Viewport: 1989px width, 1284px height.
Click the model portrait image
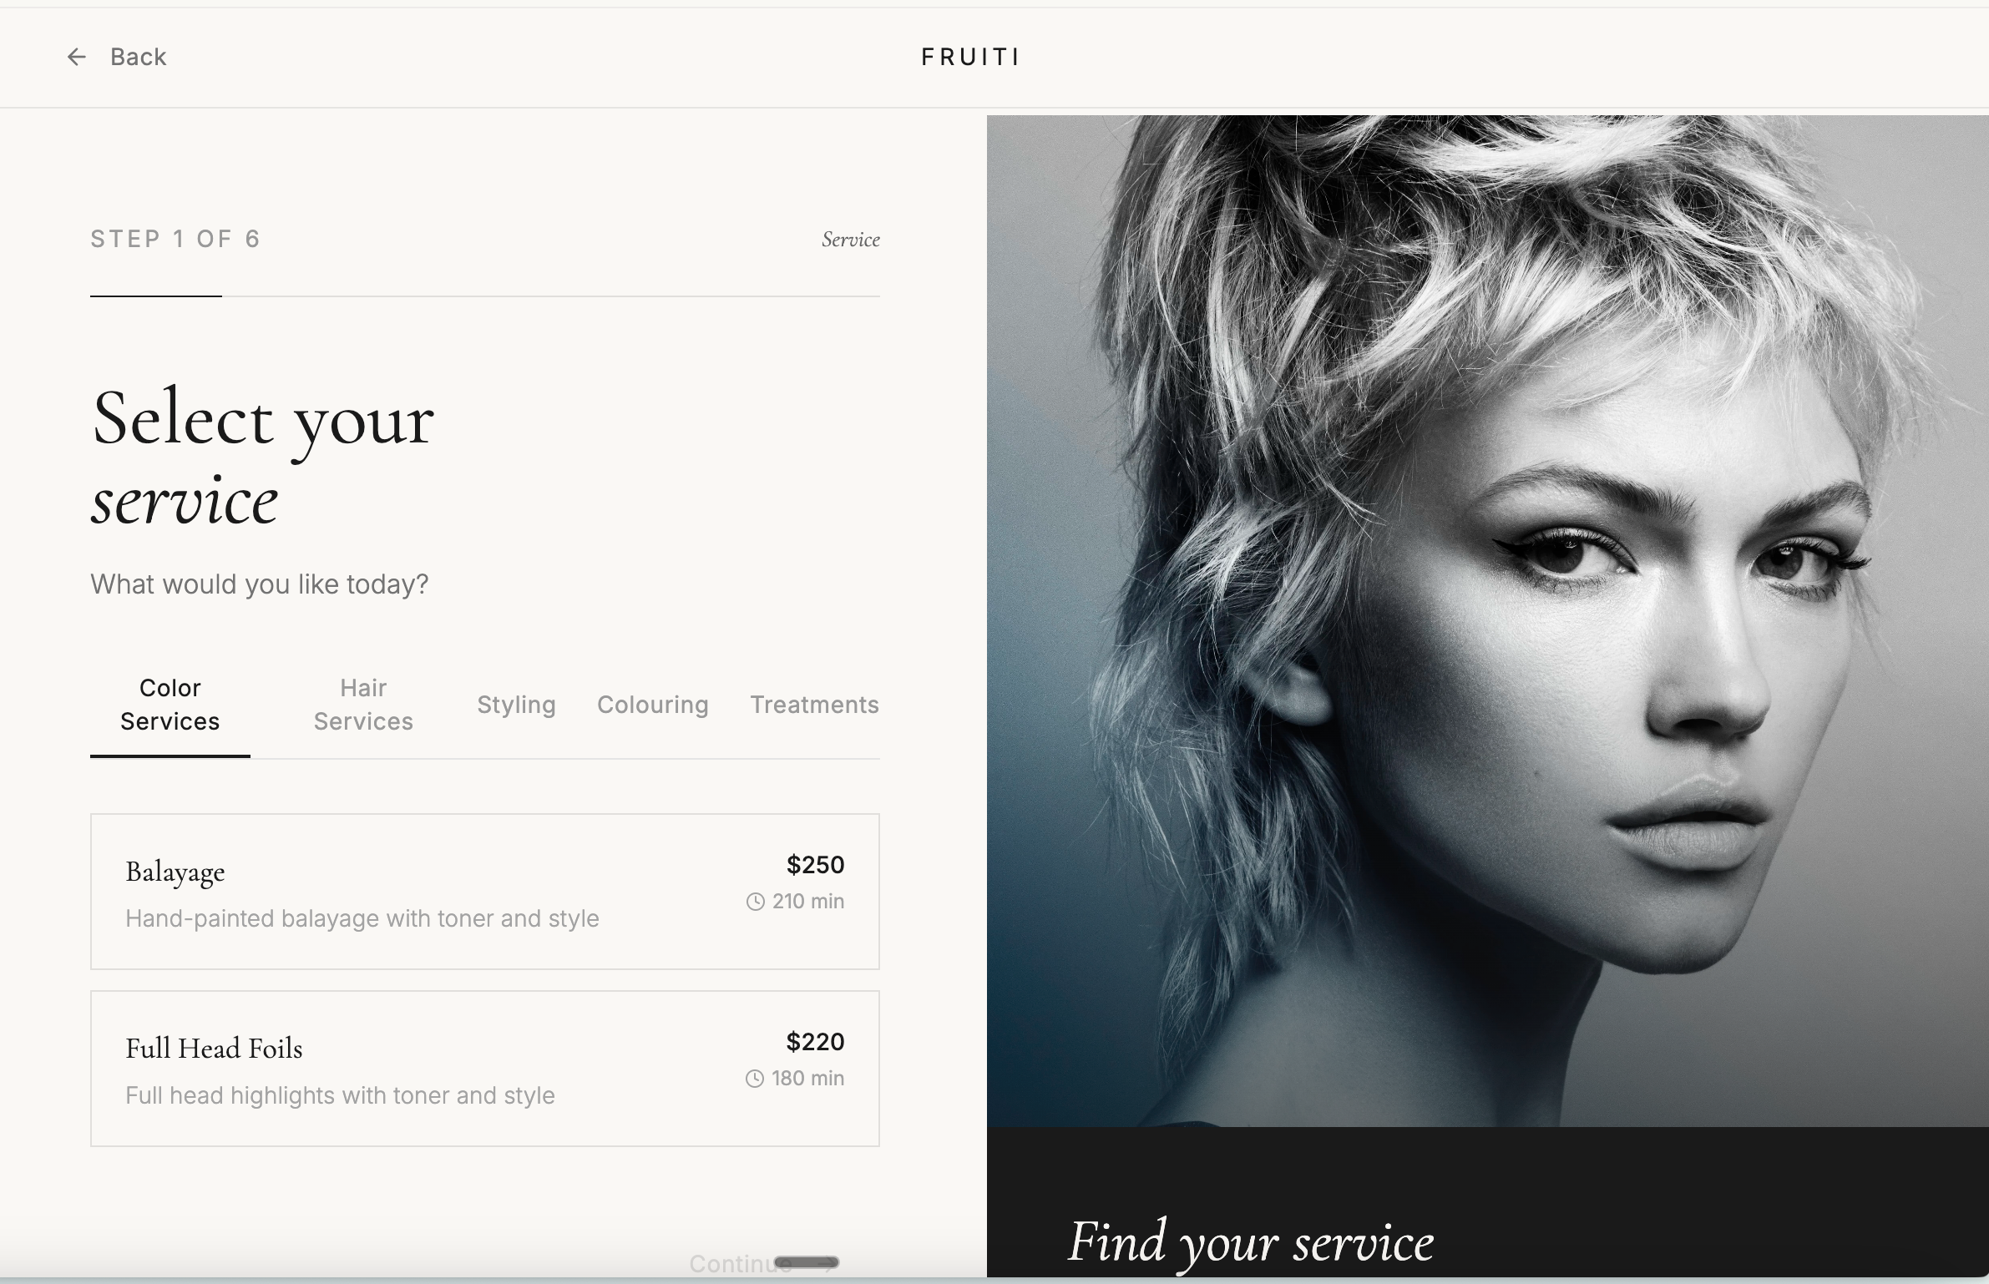(x=1488, y=621)
